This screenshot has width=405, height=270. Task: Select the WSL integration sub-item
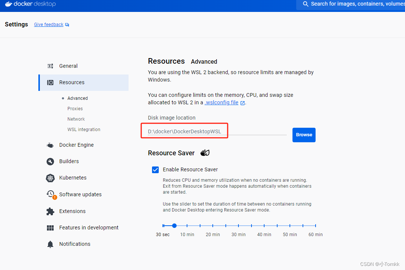[84, 130]
